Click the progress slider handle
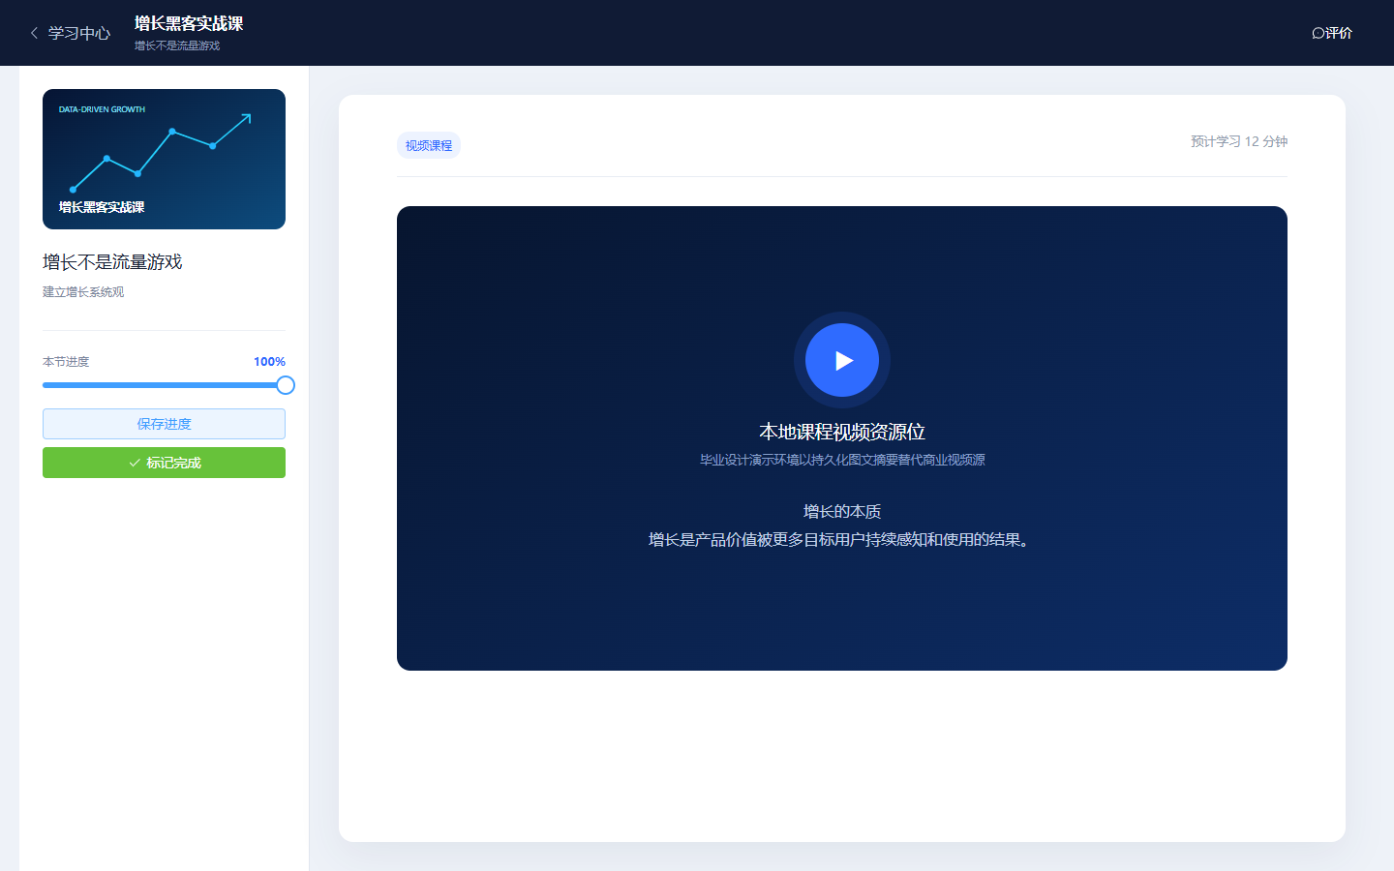The width and height of the screenshot is (1394, 871). click(x=286, y=385)
